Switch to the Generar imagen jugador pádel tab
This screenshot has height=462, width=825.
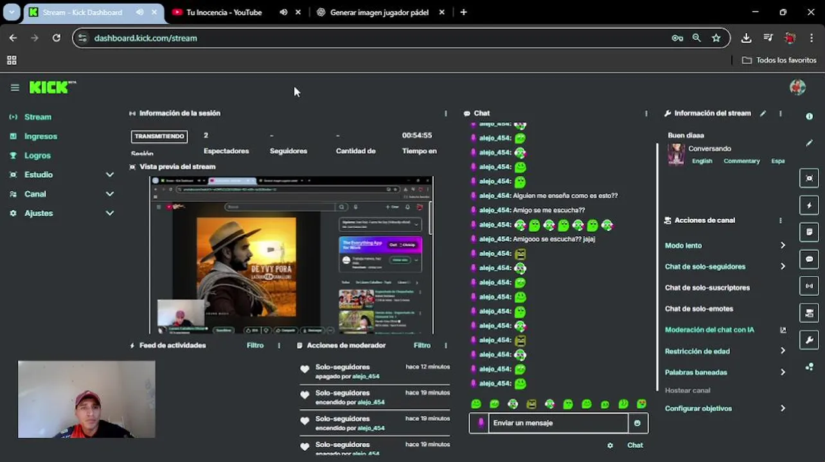click(x=379, y=12)
